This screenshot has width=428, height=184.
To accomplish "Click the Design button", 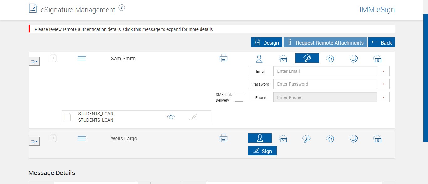I will (x=266, y=42).
